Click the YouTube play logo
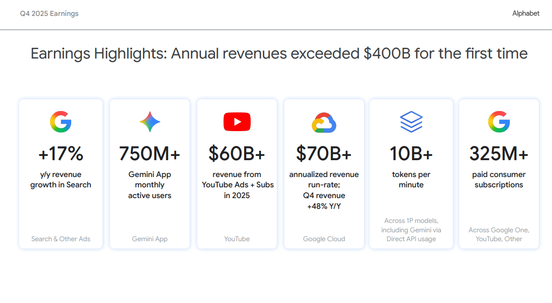 click(237, 122)
